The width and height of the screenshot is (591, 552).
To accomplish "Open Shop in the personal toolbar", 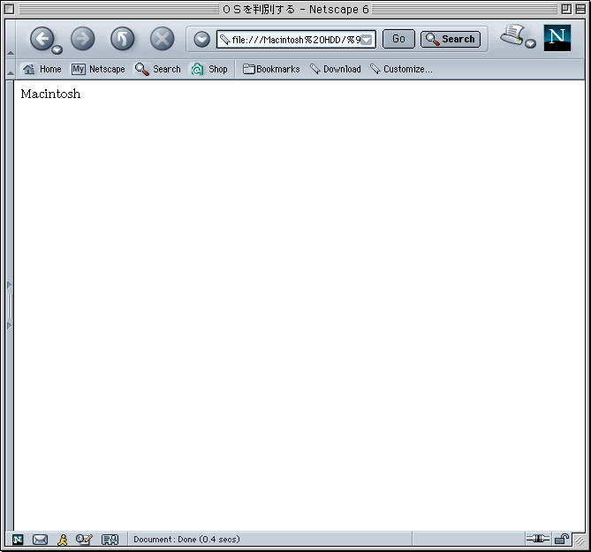I will click(209, 69).
